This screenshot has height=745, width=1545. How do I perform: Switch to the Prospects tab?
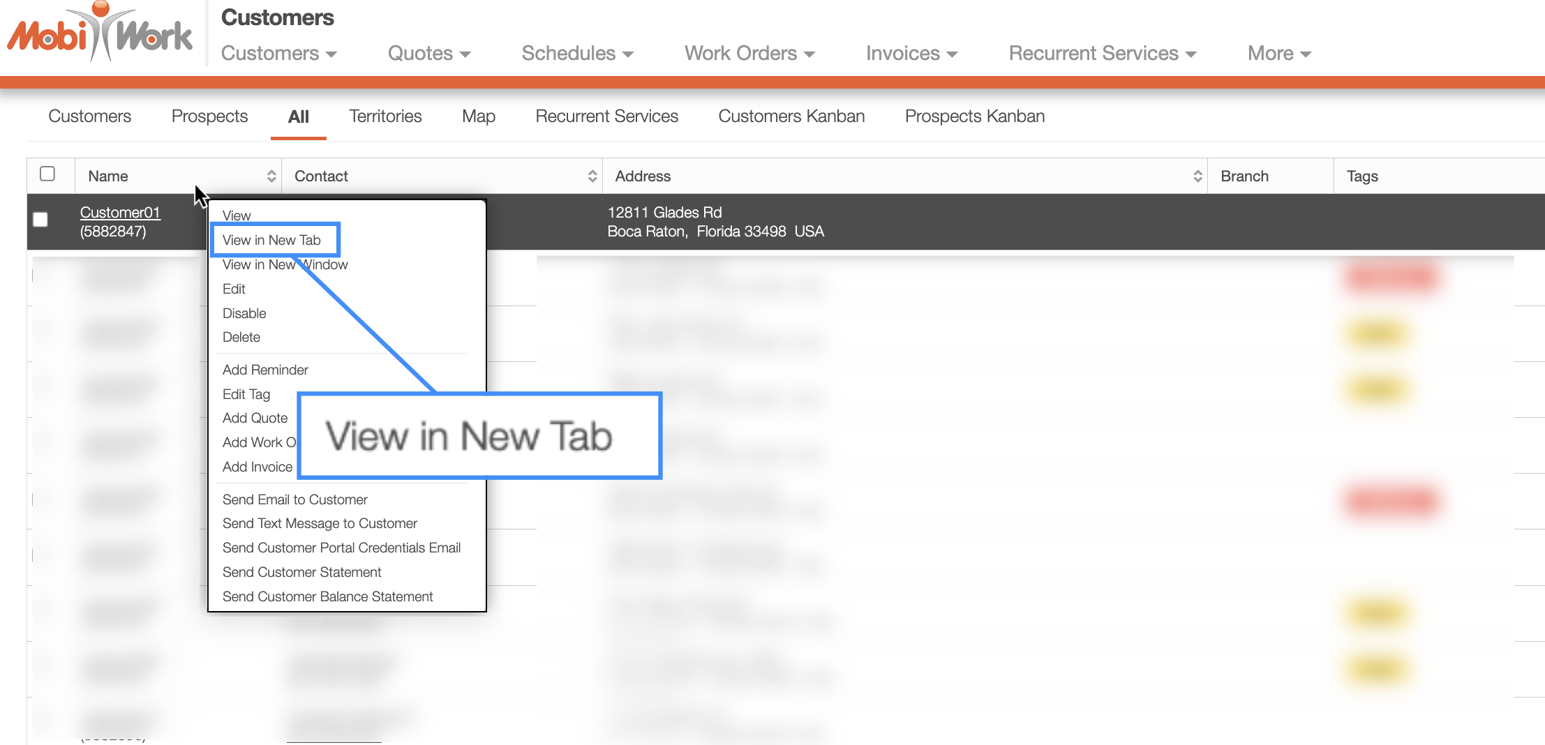[x=209, y=116]
